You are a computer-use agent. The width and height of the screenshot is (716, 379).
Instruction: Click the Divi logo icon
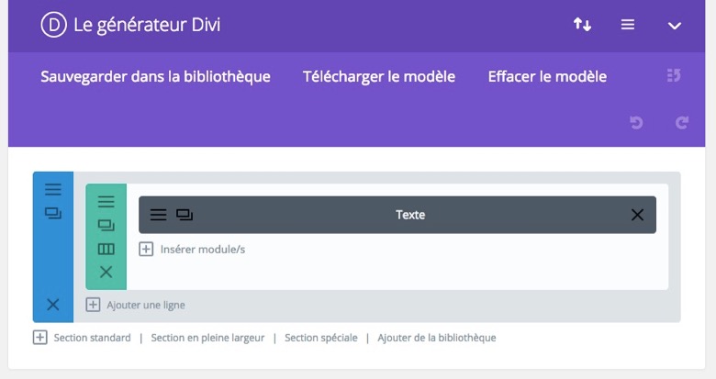(x=54, y=25)
